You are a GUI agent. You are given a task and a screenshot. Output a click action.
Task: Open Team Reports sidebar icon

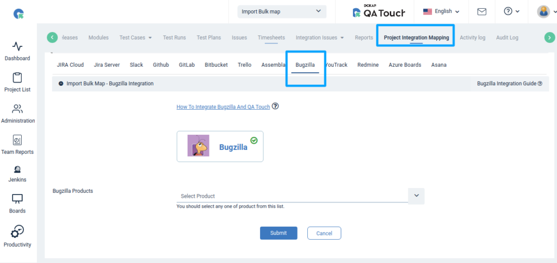pyautogui.click(x=17, y=140)
